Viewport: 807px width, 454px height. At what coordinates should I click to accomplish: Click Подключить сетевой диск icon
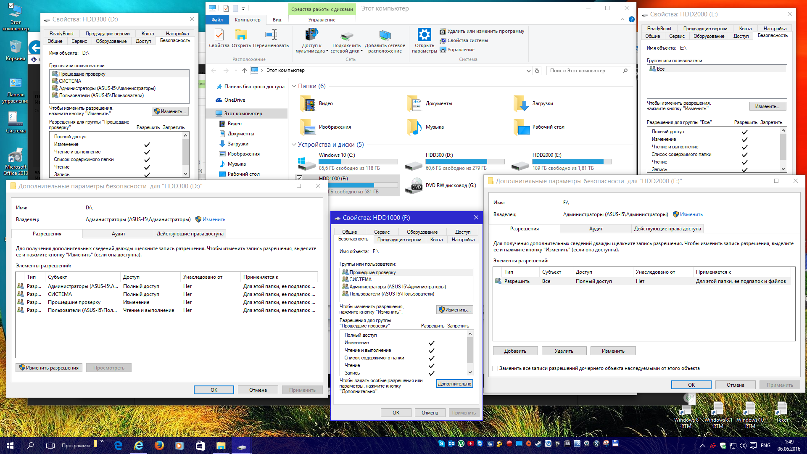347,40
